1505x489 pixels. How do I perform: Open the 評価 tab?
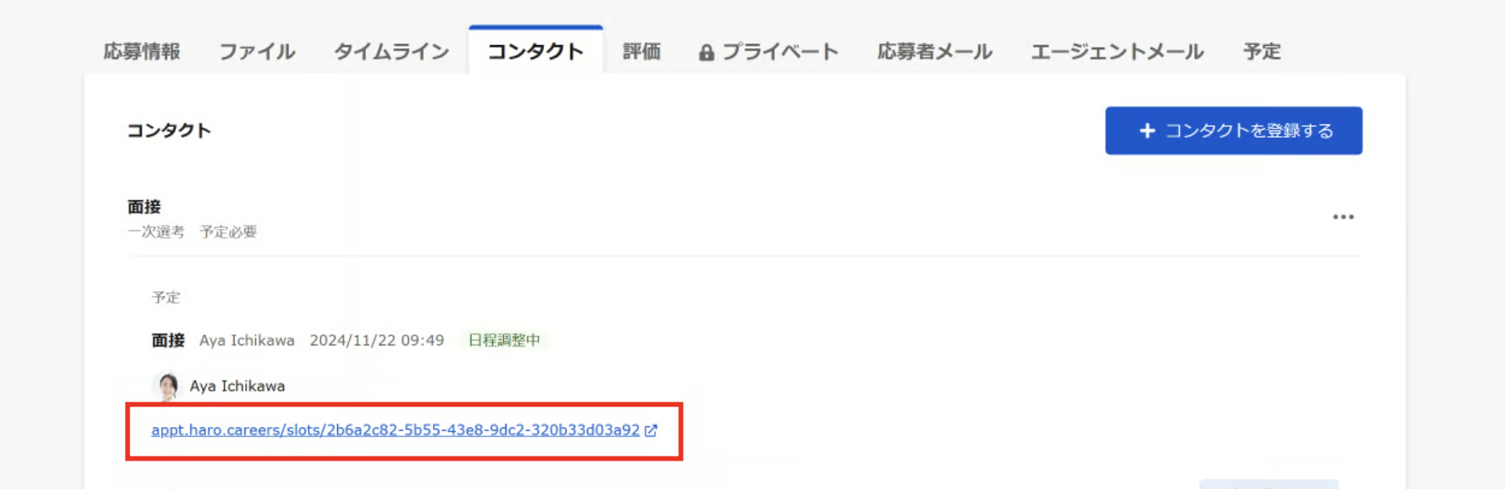[642, 52]
